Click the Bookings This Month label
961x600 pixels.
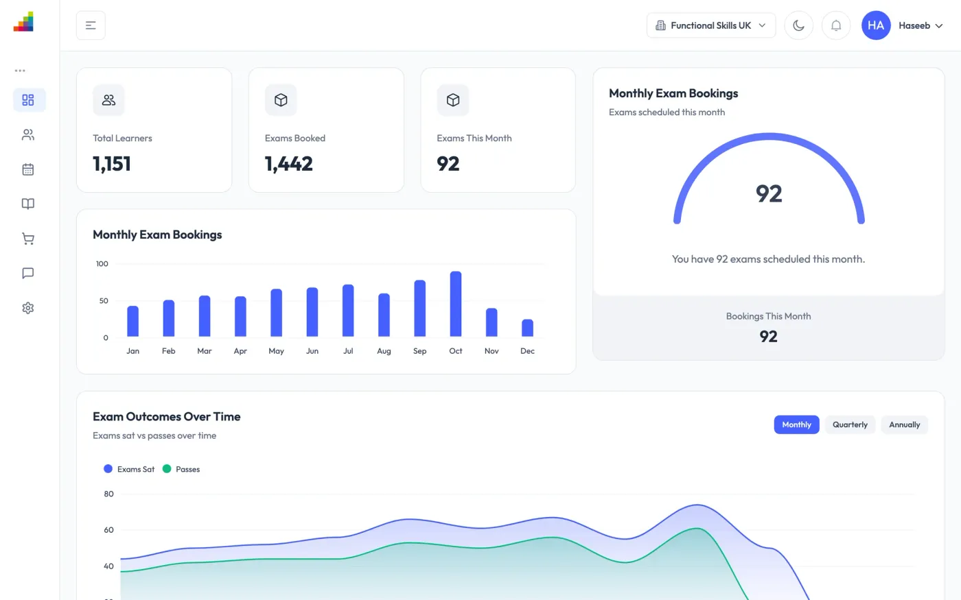[x=769, y=316]
